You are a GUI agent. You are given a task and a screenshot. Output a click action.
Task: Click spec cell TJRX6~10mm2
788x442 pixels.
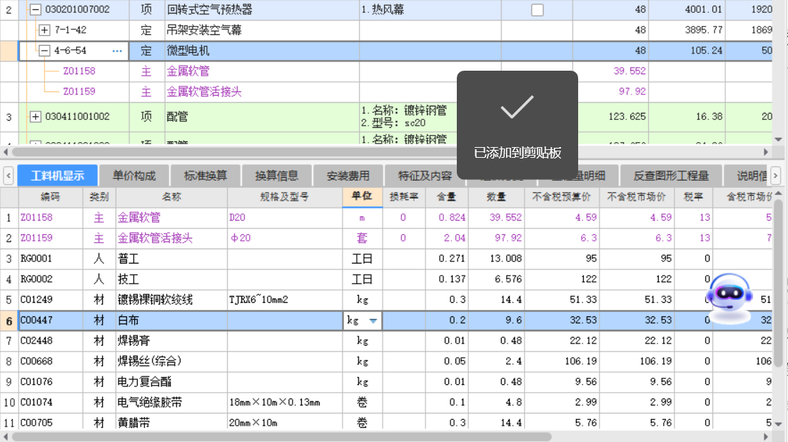point(285,300)
